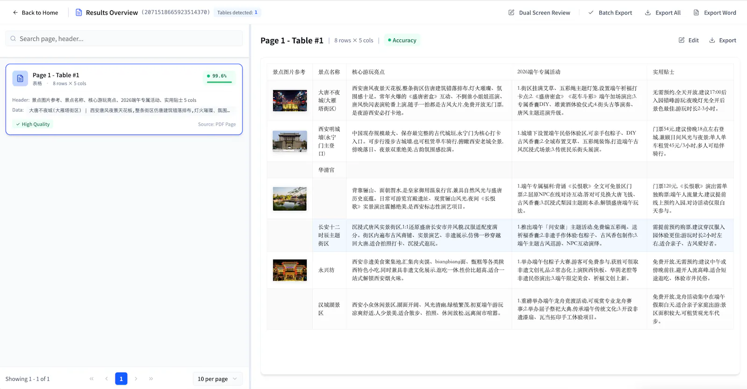The height and width of the screenshot is (389, 747).
Task: Click the 大唐不夜城(大雁塔街区) name cell
Action: (x=329, y=100)
